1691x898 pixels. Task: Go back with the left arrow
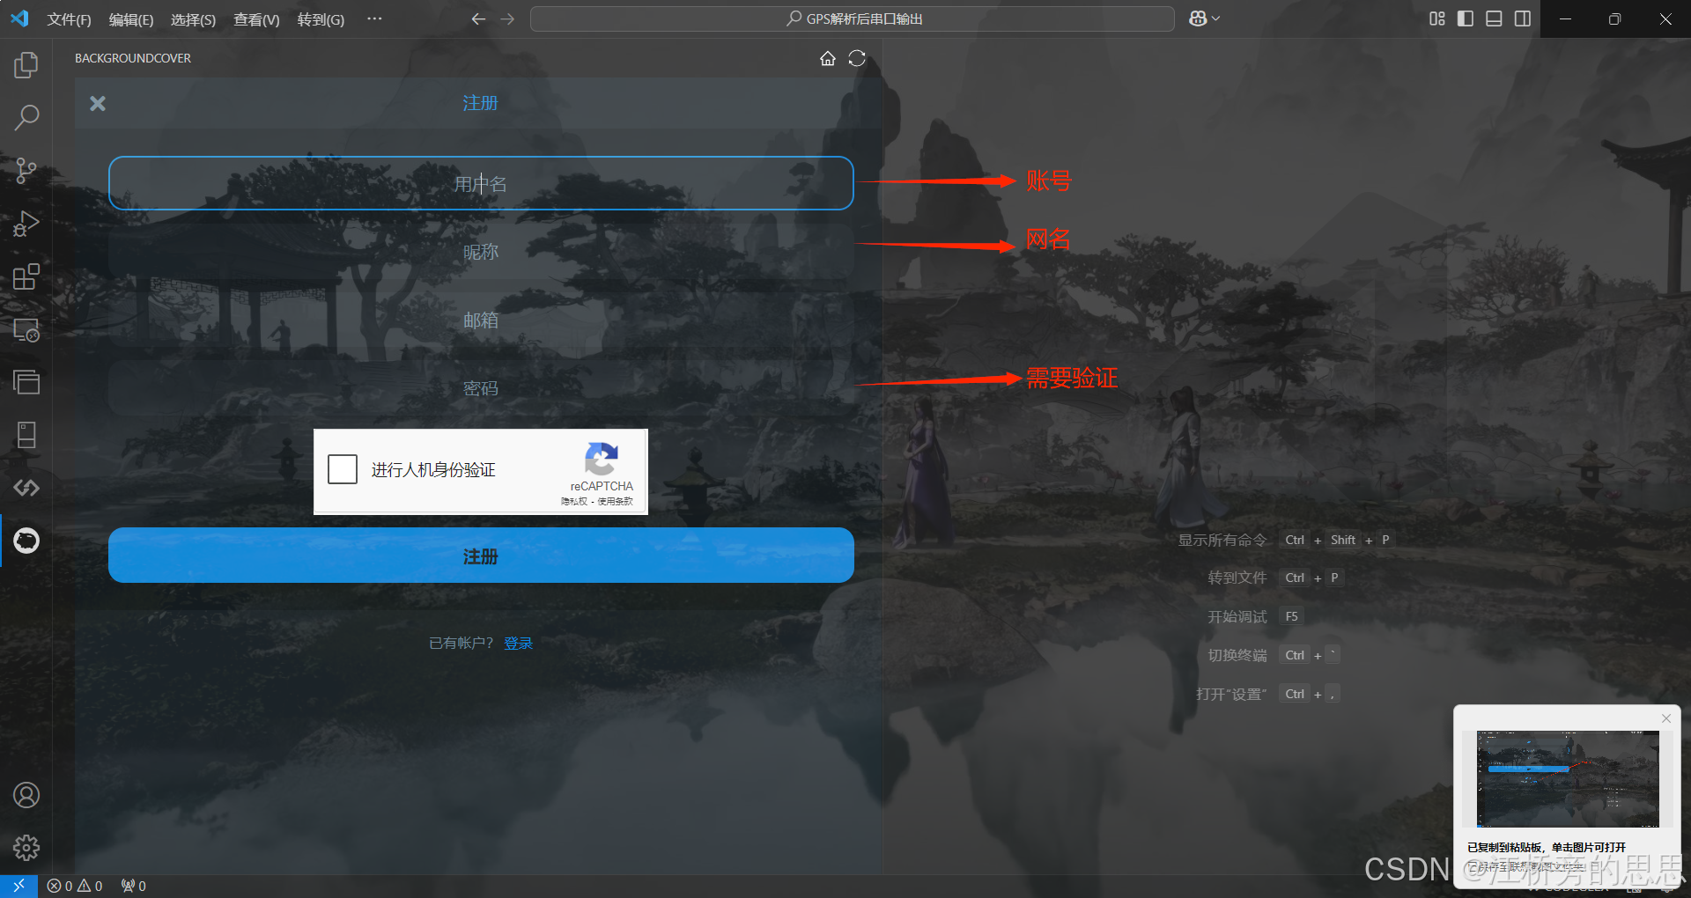478,18
